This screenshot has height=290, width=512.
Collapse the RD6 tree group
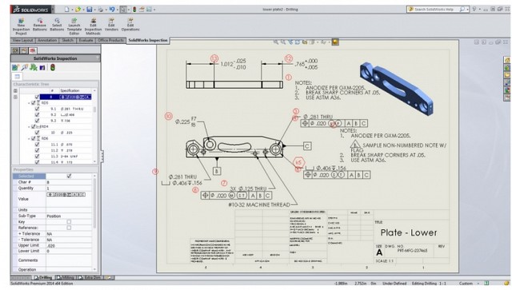pos(29,139)
